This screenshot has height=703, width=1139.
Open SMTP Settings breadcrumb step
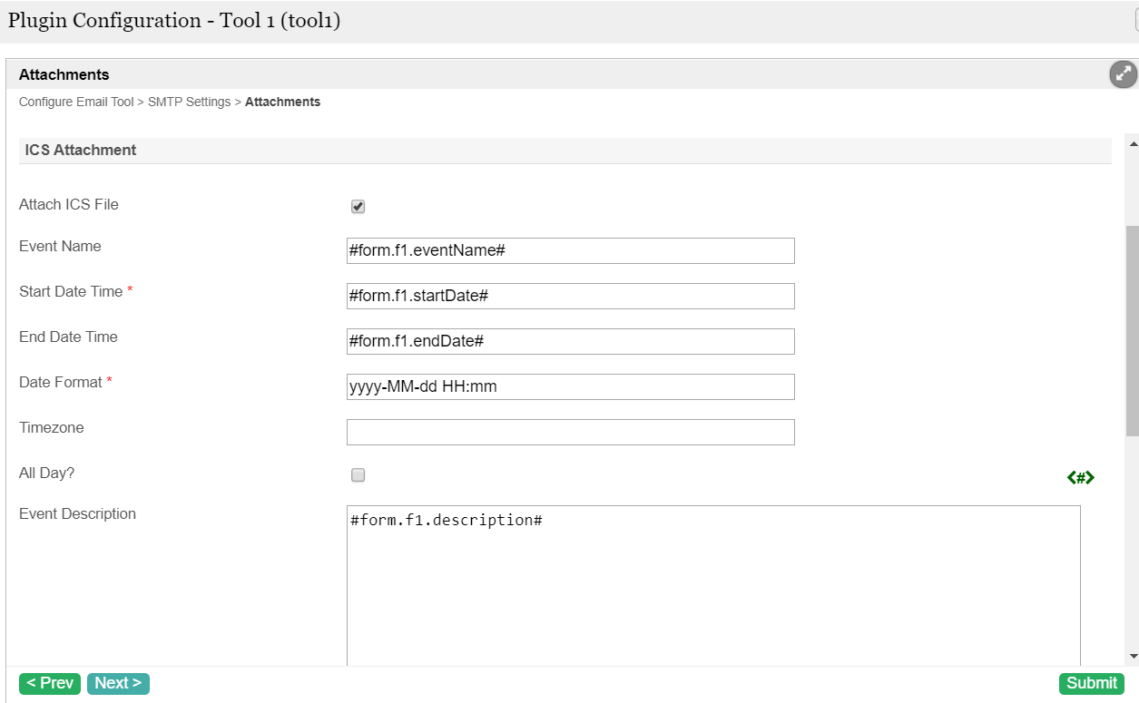point(189,103)
